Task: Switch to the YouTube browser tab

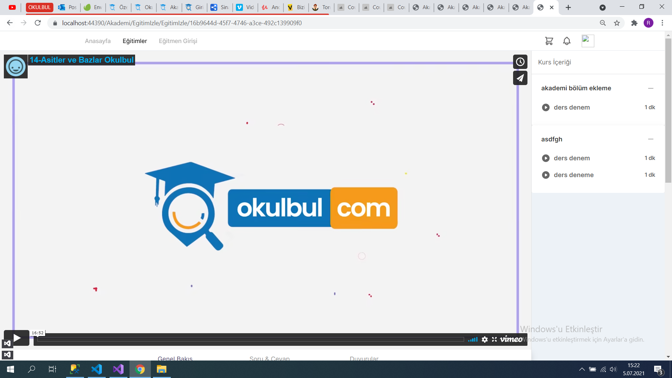Action: pos(12,7)
